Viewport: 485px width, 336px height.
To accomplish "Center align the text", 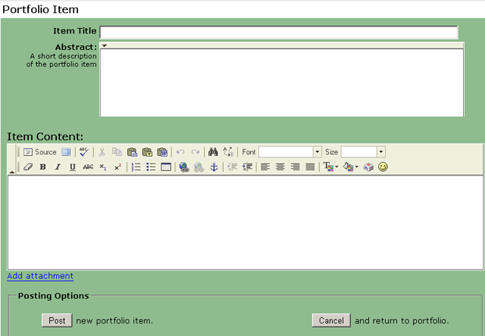I will [281, 168].
